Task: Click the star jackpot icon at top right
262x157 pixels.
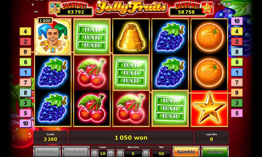Action: click(x=207, y=8)
